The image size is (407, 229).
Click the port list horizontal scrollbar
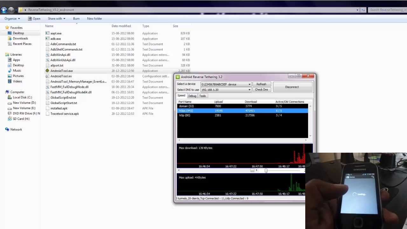click(242, 140)
